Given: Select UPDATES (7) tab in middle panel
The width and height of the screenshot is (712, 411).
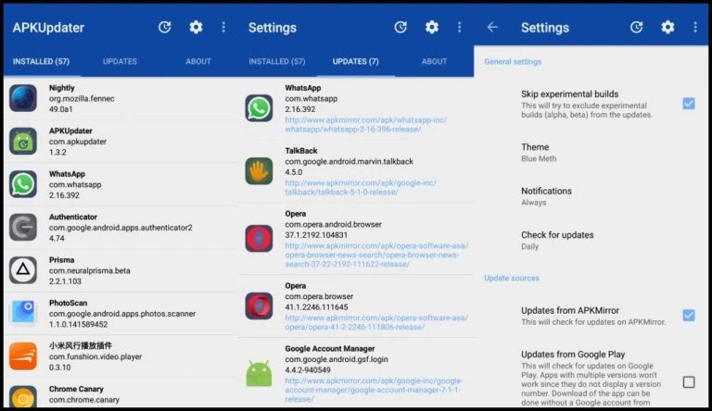Looking at the screenshot, I should [356, 61].
